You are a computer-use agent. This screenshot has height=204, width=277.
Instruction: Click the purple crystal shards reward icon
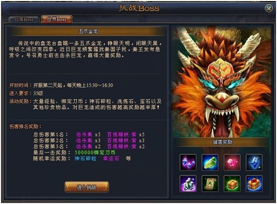(188, 162)
